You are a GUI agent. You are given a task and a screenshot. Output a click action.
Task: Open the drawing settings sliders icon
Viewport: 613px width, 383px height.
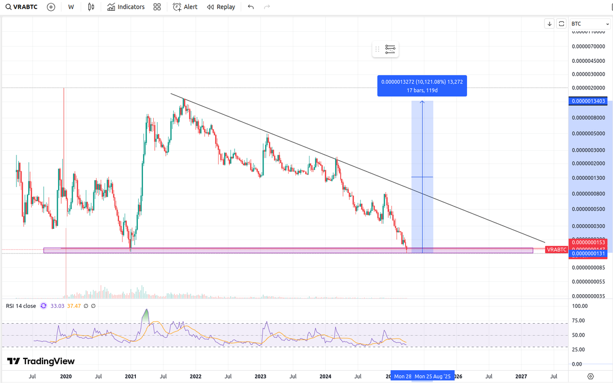coord(390,49)
